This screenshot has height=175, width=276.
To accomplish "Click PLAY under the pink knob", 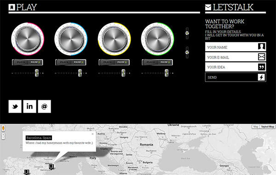I will point(21,62).
